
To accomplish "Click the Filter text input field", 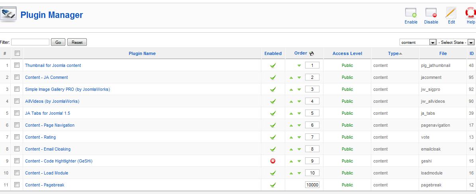I will 30,42.
